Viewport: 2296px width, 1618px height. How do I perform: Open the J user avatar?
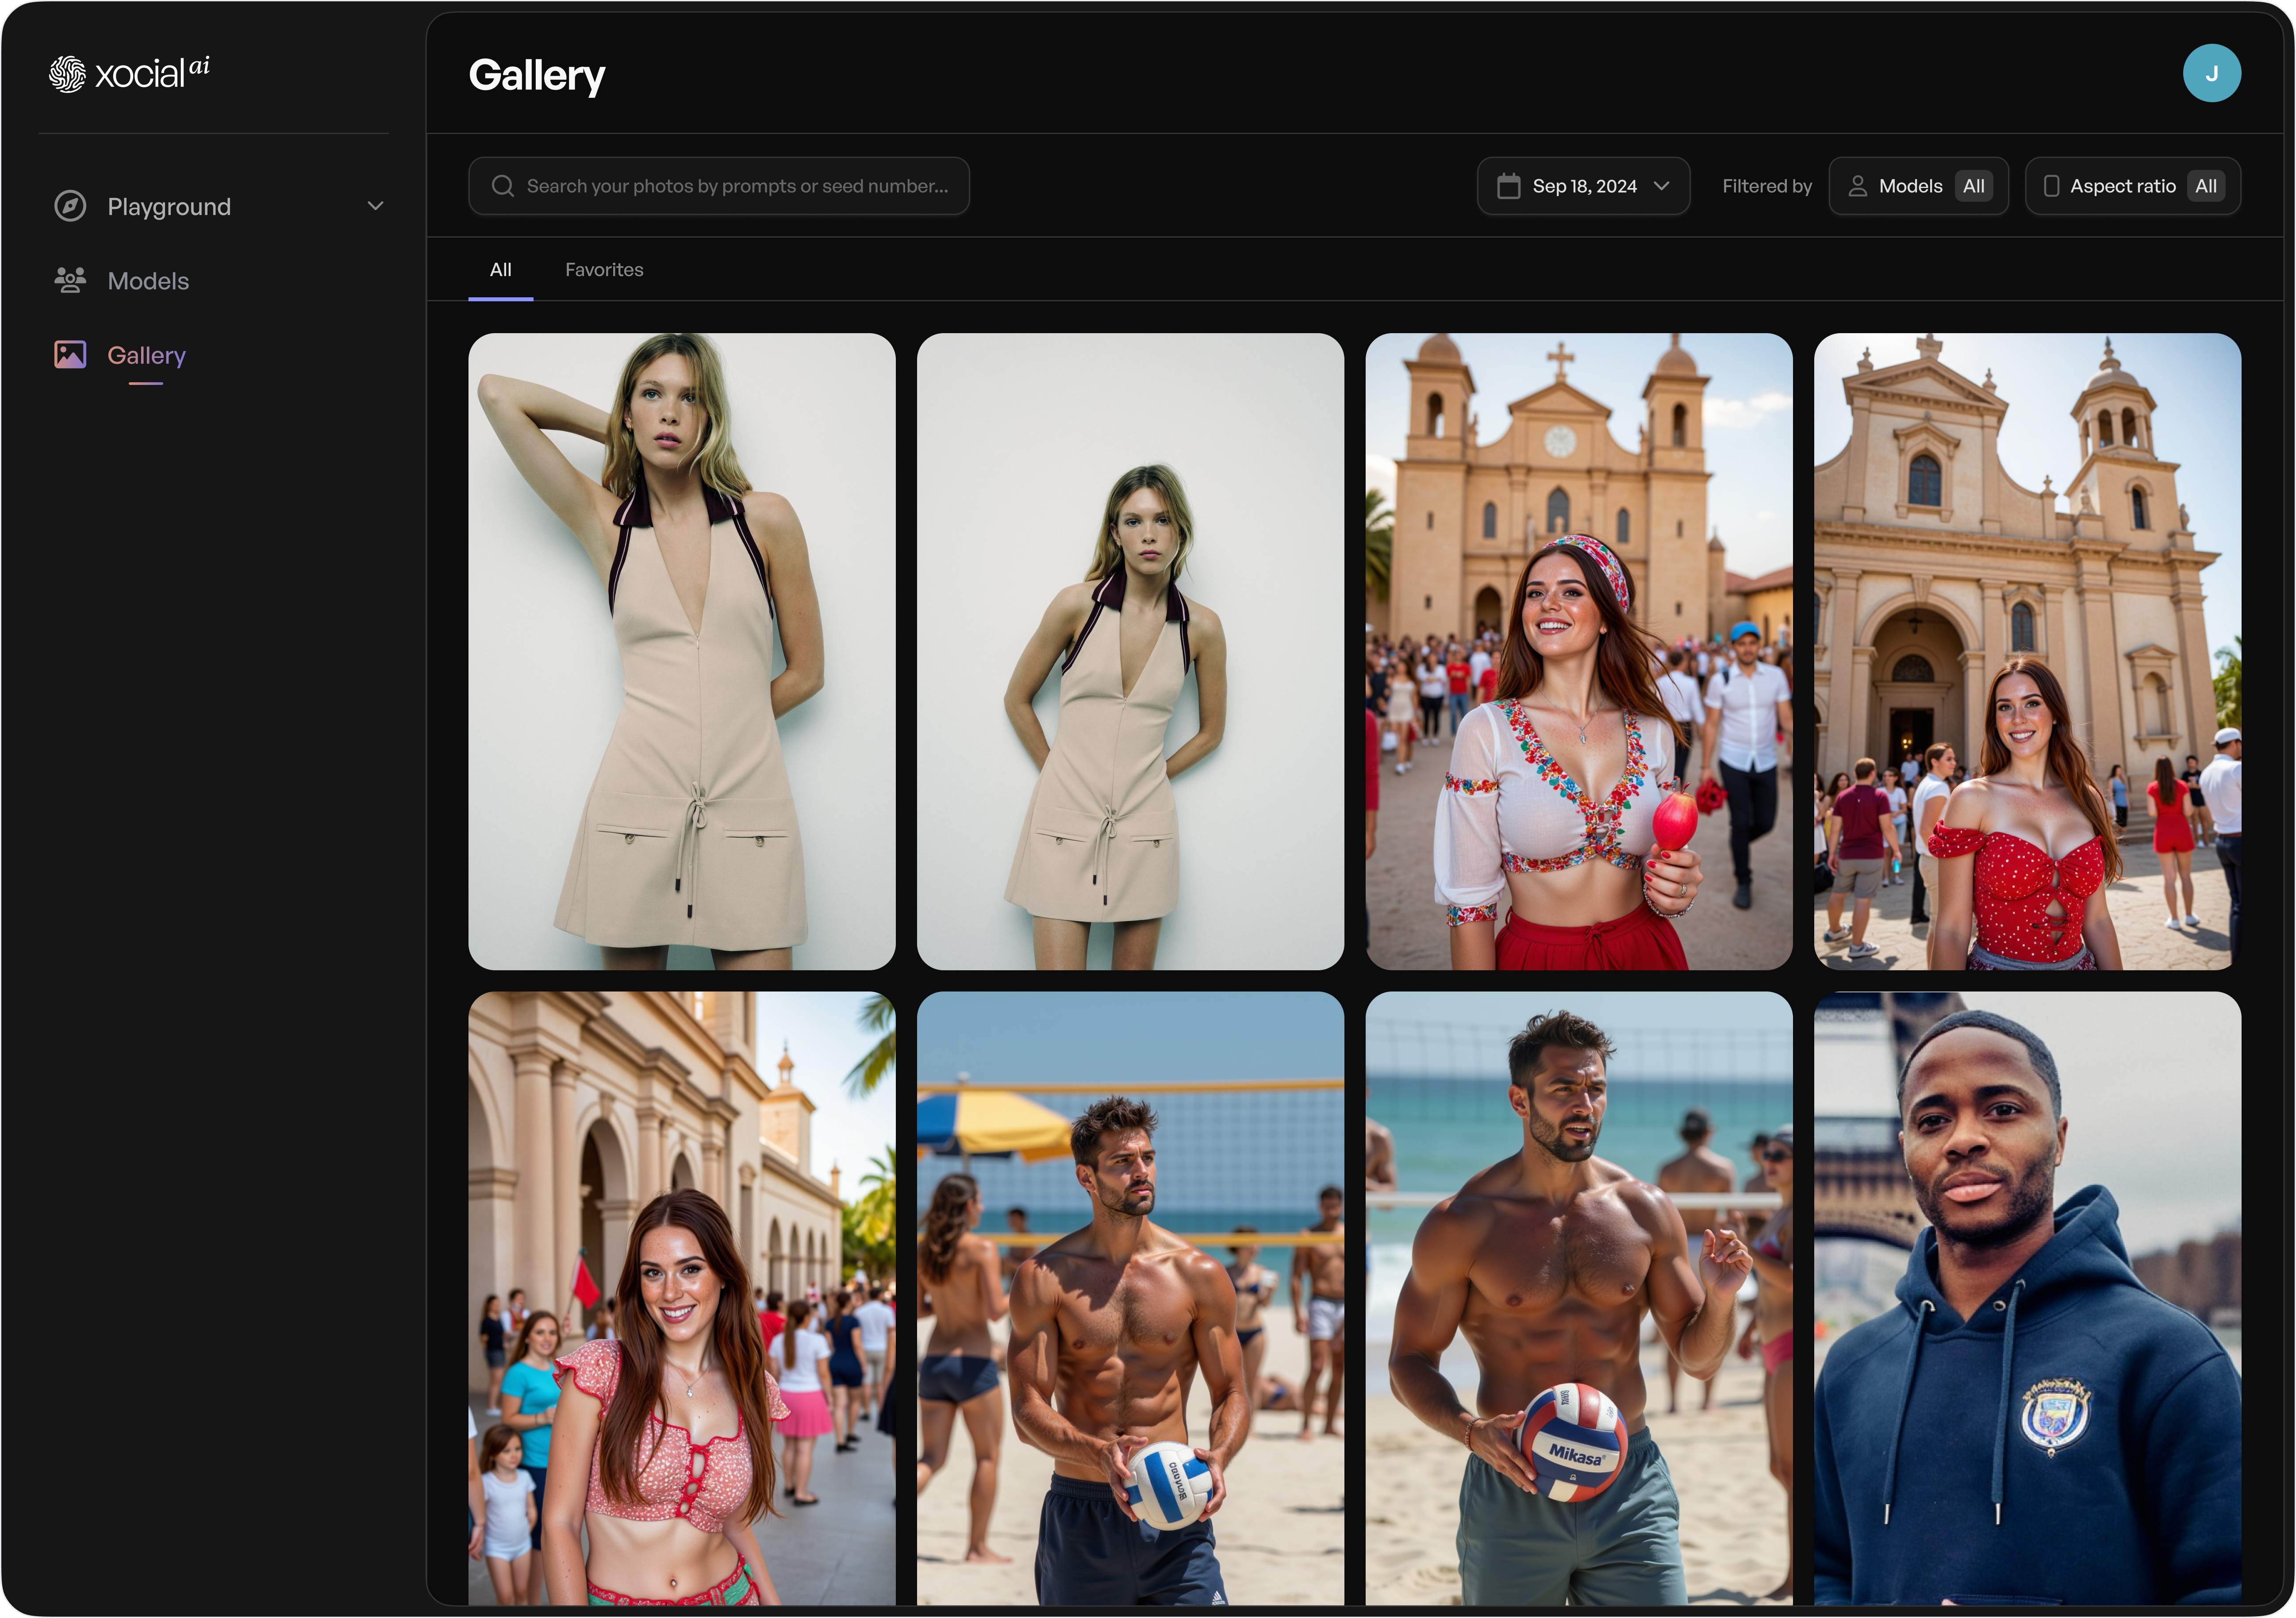click(x=2211, y=73)
